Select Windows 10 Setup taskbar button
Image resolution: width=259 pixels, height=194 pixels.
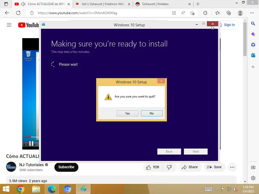pos(83,189)
